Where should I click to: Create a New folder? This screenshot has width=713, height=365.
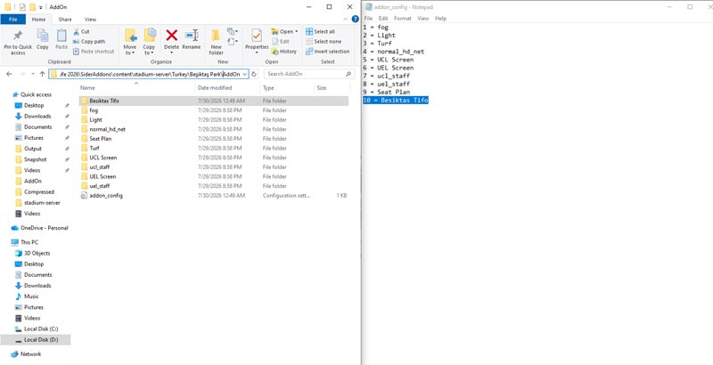coord(216,42)
